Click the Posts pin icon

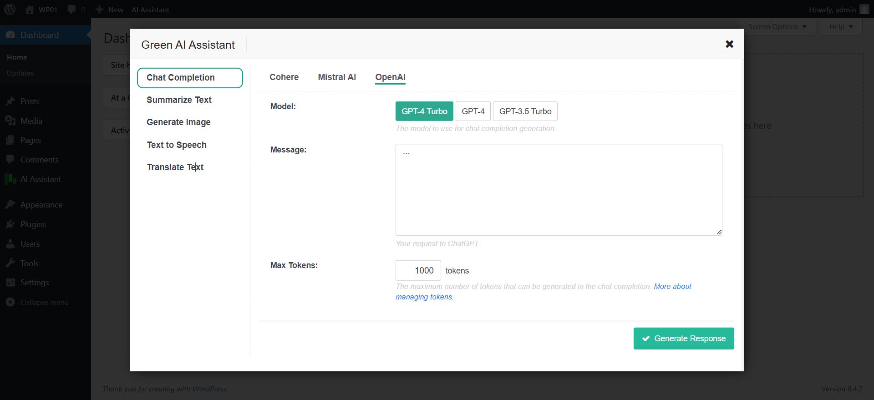tap(10, 101)
